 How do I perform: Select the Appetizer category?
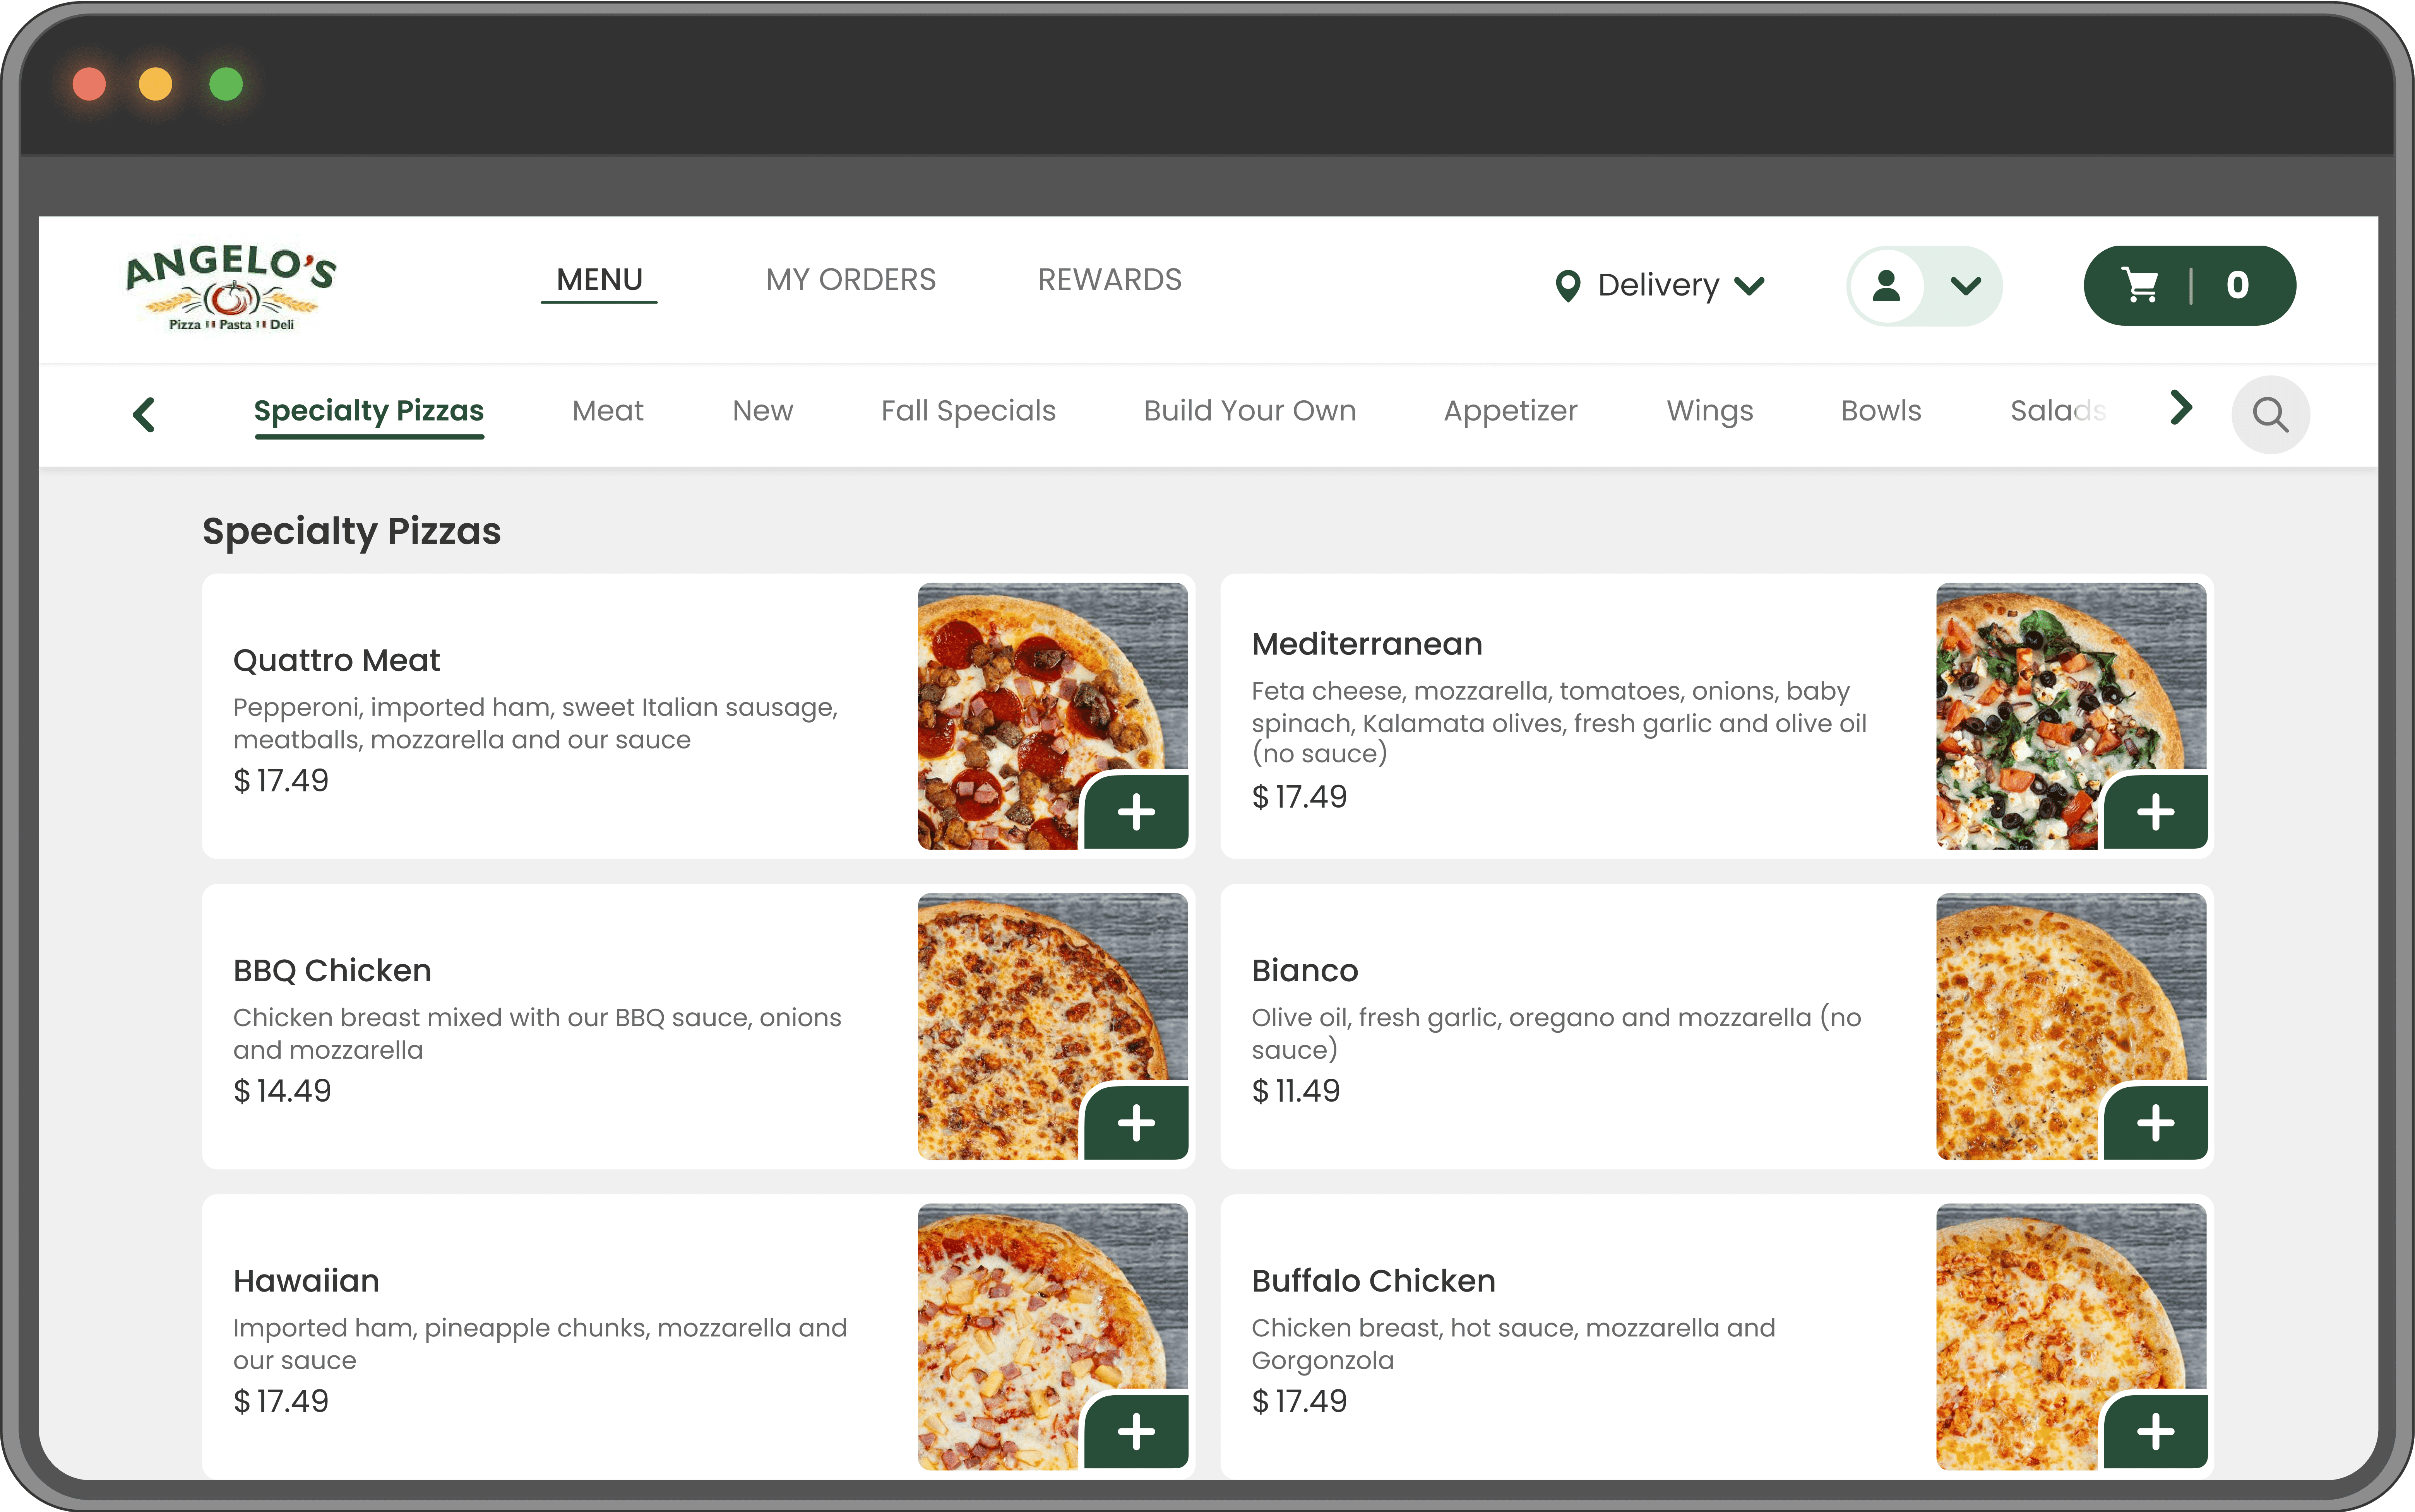(1510, 411)
